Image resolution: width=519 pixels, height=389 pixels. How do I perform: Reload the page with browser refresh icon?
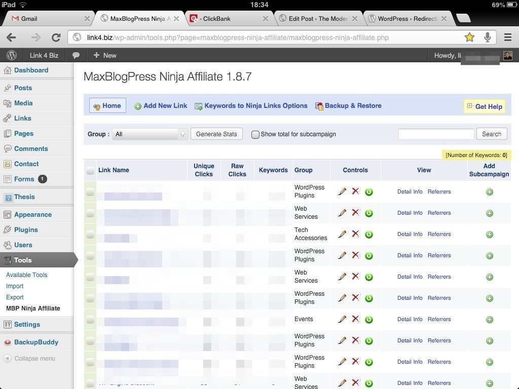(56, 37)
